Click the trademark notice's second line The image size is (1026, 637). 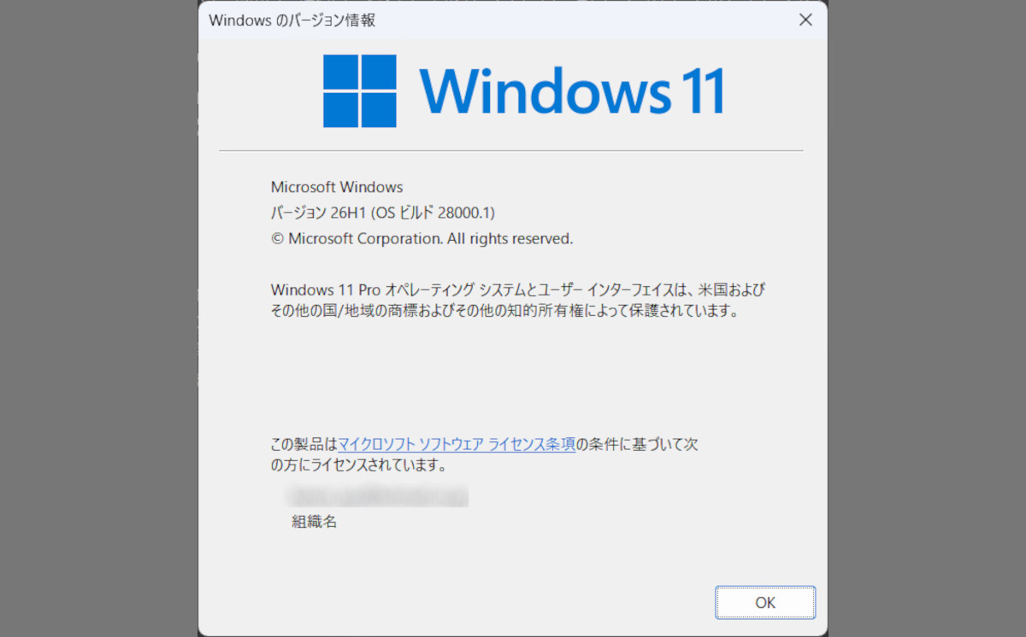click(504, 312)
